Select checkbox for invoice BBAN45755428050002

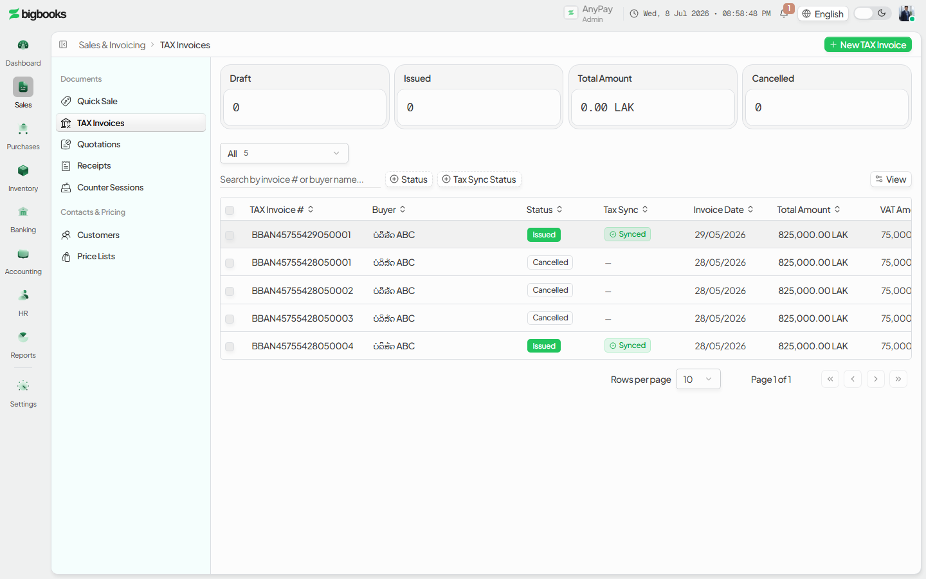tap(230, 291)
